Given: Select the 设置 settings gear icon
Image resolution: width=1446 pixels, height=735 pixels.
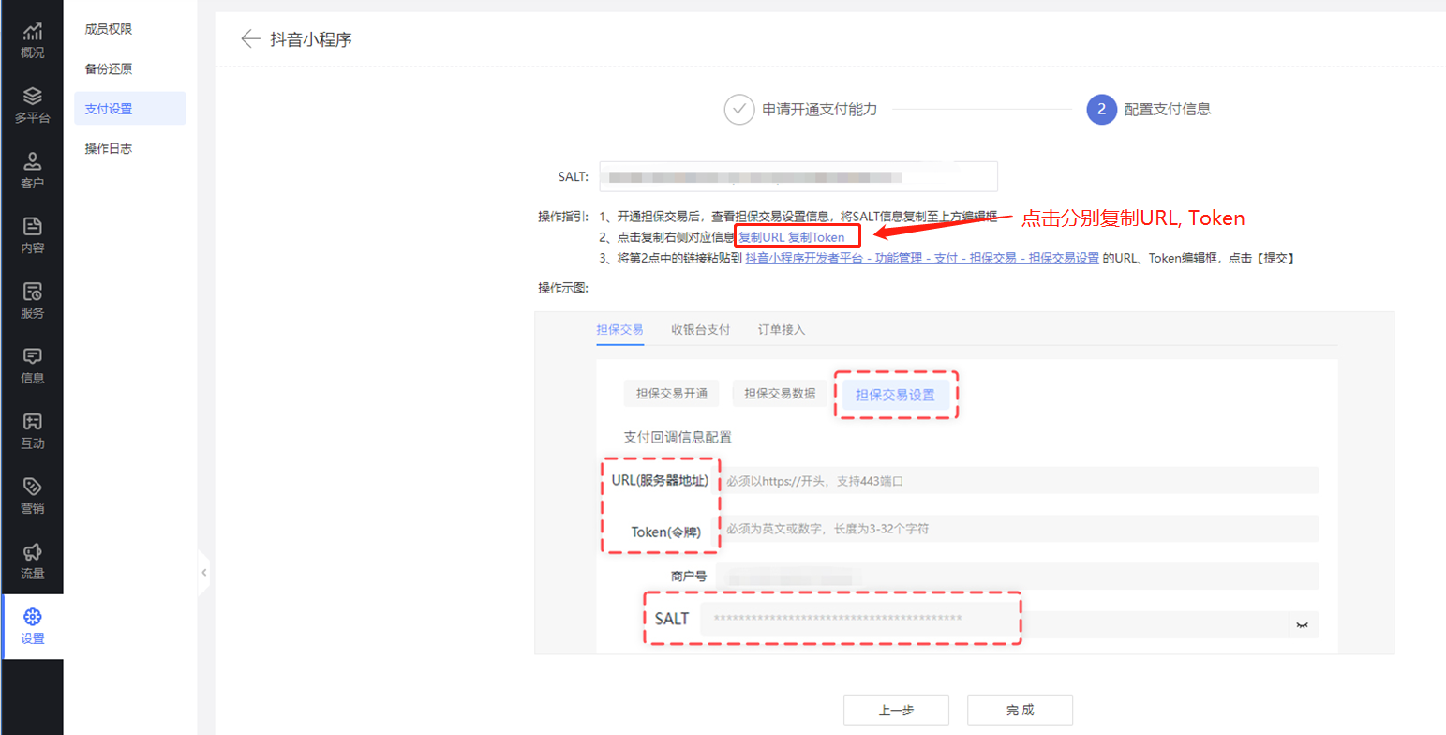Looking at the screenshot, I should pos(33,616).
